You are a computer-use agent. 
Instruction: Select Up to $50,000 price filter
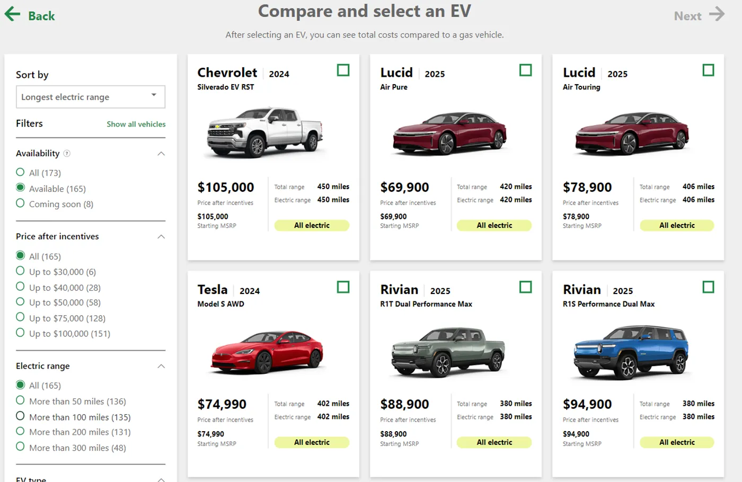[x=21, y=302]
